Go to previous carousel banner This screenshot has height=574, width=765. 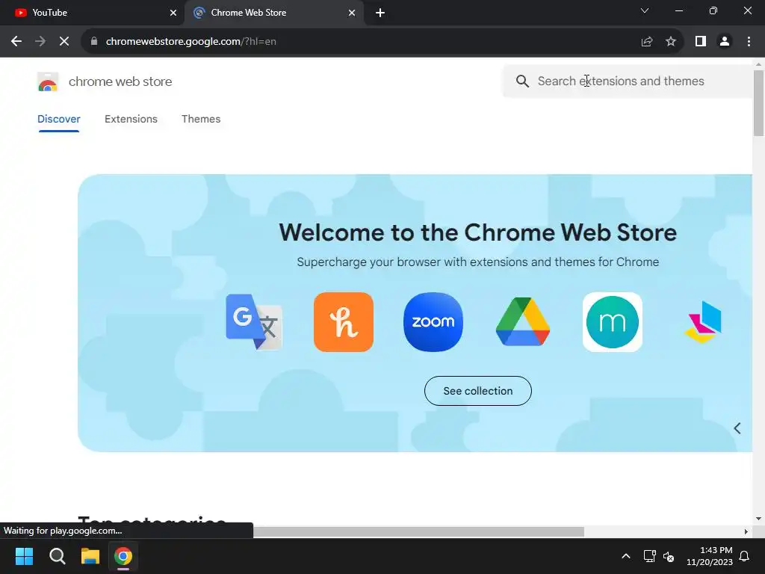pos(737,428)
